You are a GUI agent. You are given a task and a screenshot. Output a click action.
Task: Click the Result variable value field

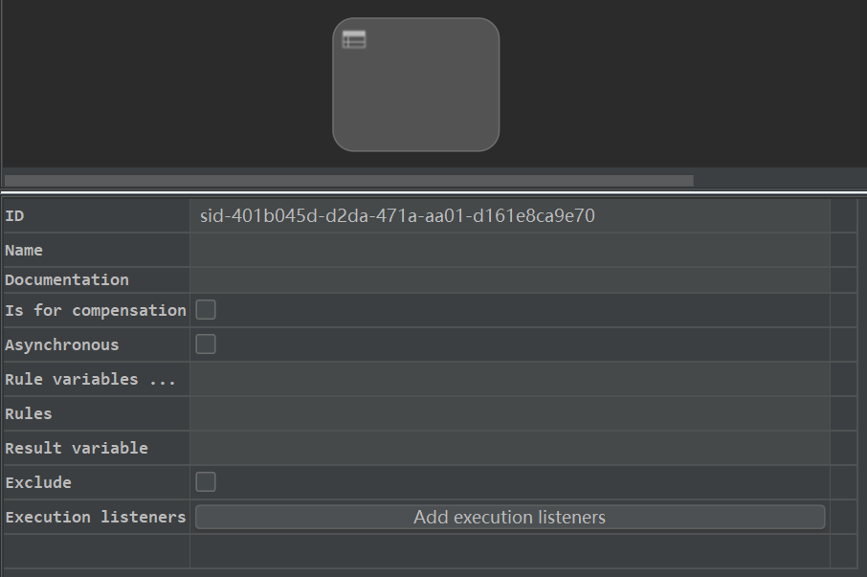(510, 448)
